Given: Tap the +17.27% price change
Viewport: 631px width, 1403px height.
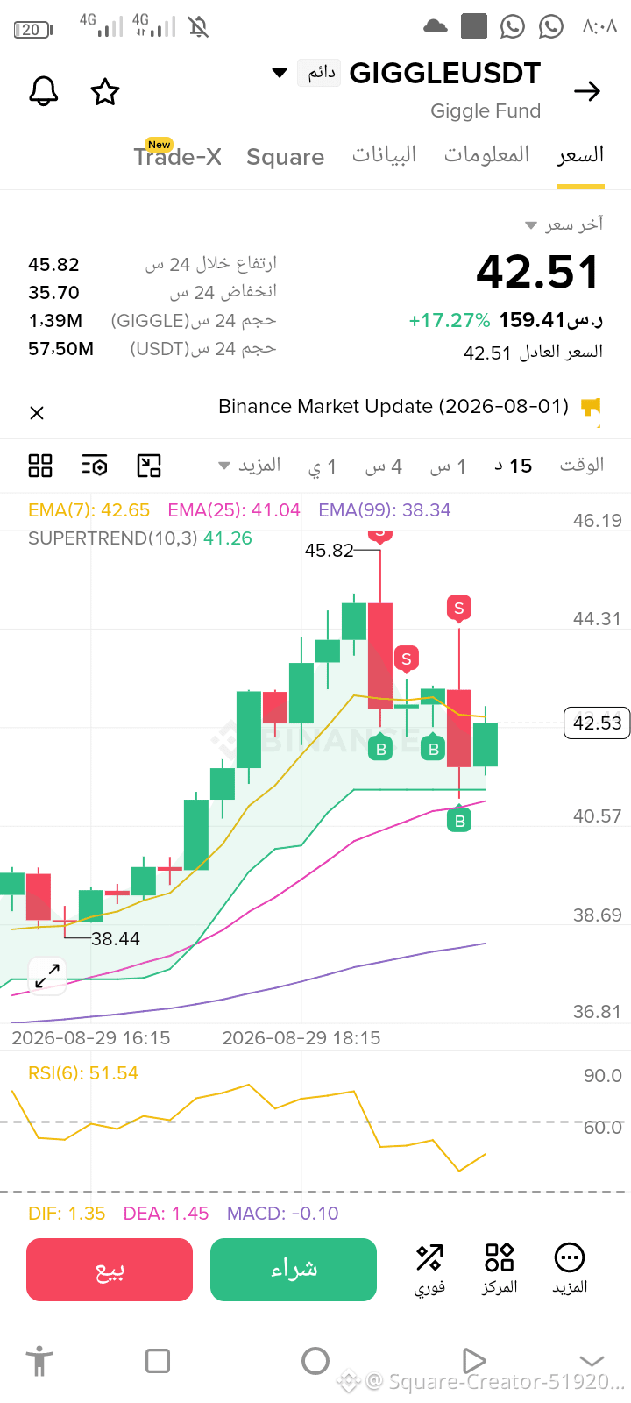Looking at the screenshot, I should (450, 321).
